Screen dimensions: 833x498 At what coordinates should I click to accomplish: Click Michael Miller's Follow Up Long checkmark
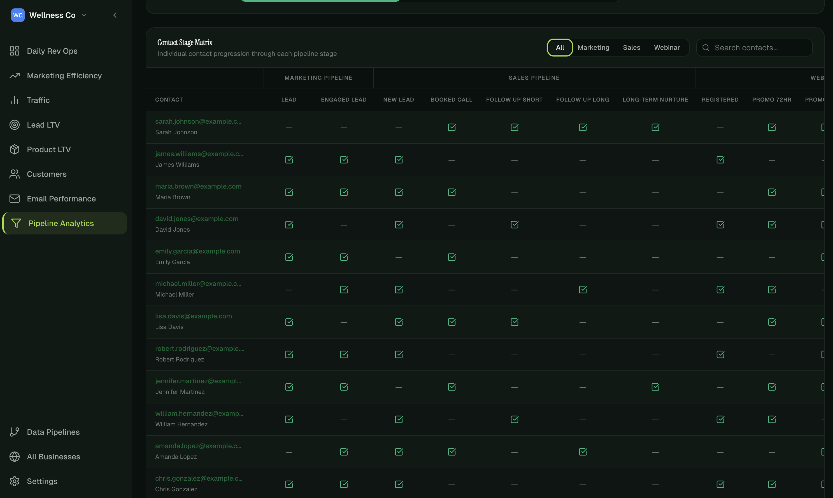pyautogui.click(x=583, y=290)
